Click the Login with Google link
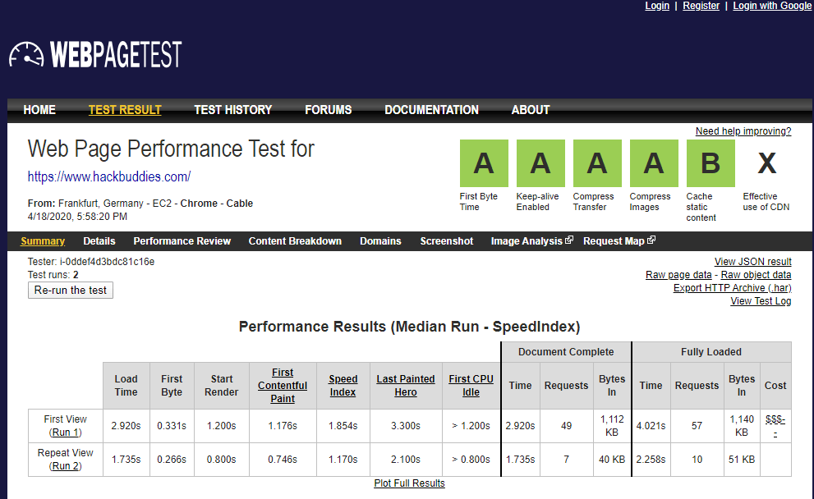Viewport: 814px width, 499px height. pyautogui.click(x=772, y=6)
